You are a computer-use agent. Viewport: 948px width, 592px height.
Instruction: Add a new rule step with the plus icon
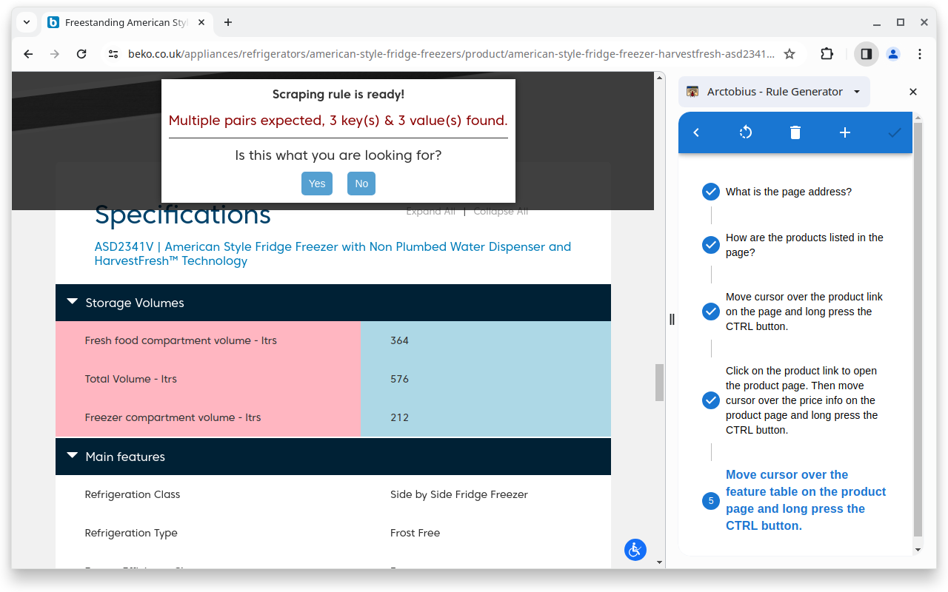click(844, 132)
